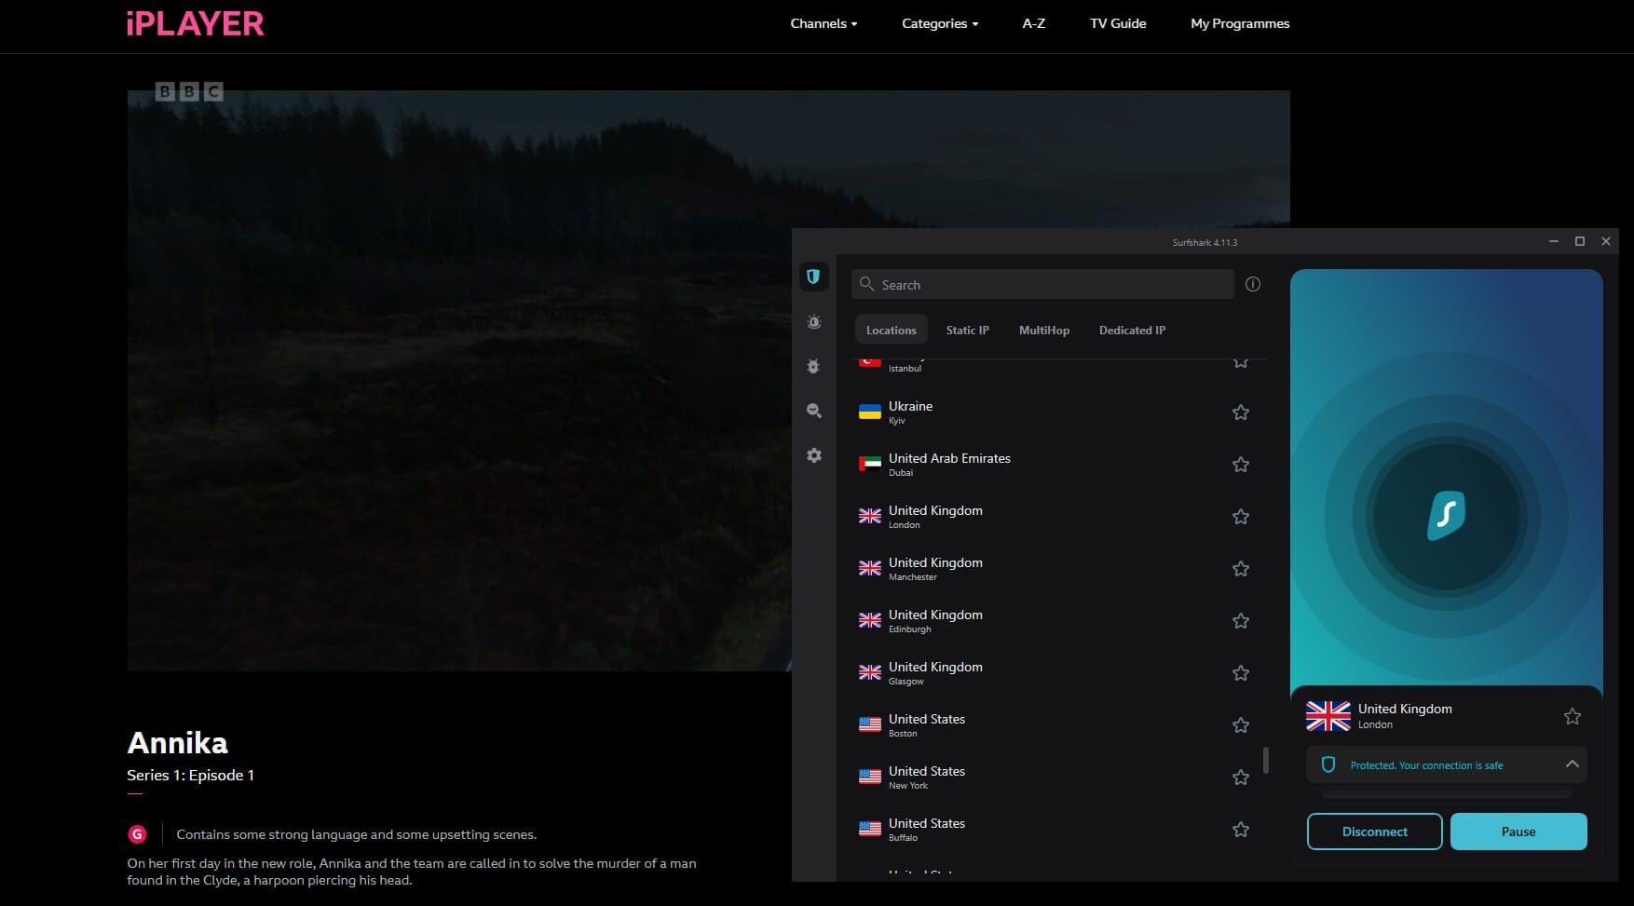Image resolution: width=1634 pixels, height=906 pixels.
Task: Click the US flag beside Buffalo
Action: [870, 829]
